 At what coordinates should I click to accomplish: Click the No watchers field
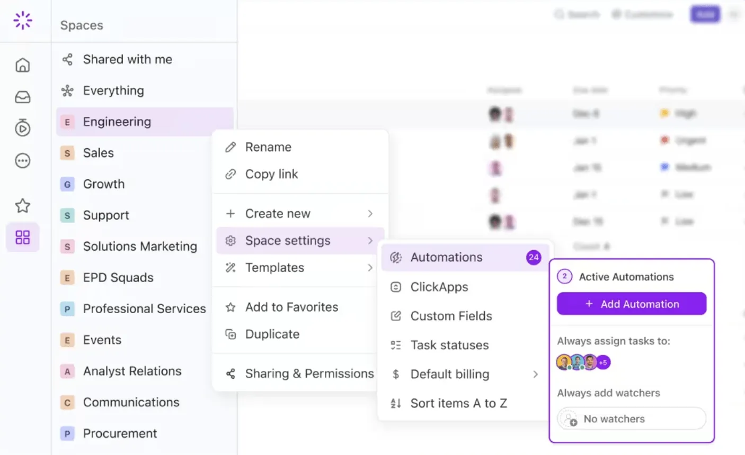click(632, 418)
